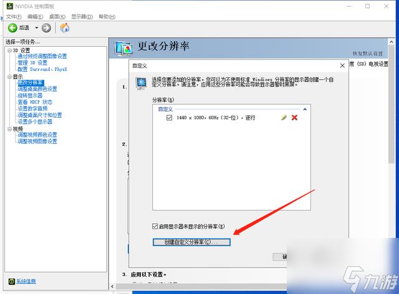Click the scroll-up arrow of main panel
Image resolution: width=399 pixels, height=294 pixels.
coord(391,42)
